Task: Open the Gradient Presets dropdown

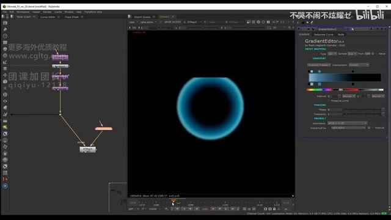Action: click(319, 65)
